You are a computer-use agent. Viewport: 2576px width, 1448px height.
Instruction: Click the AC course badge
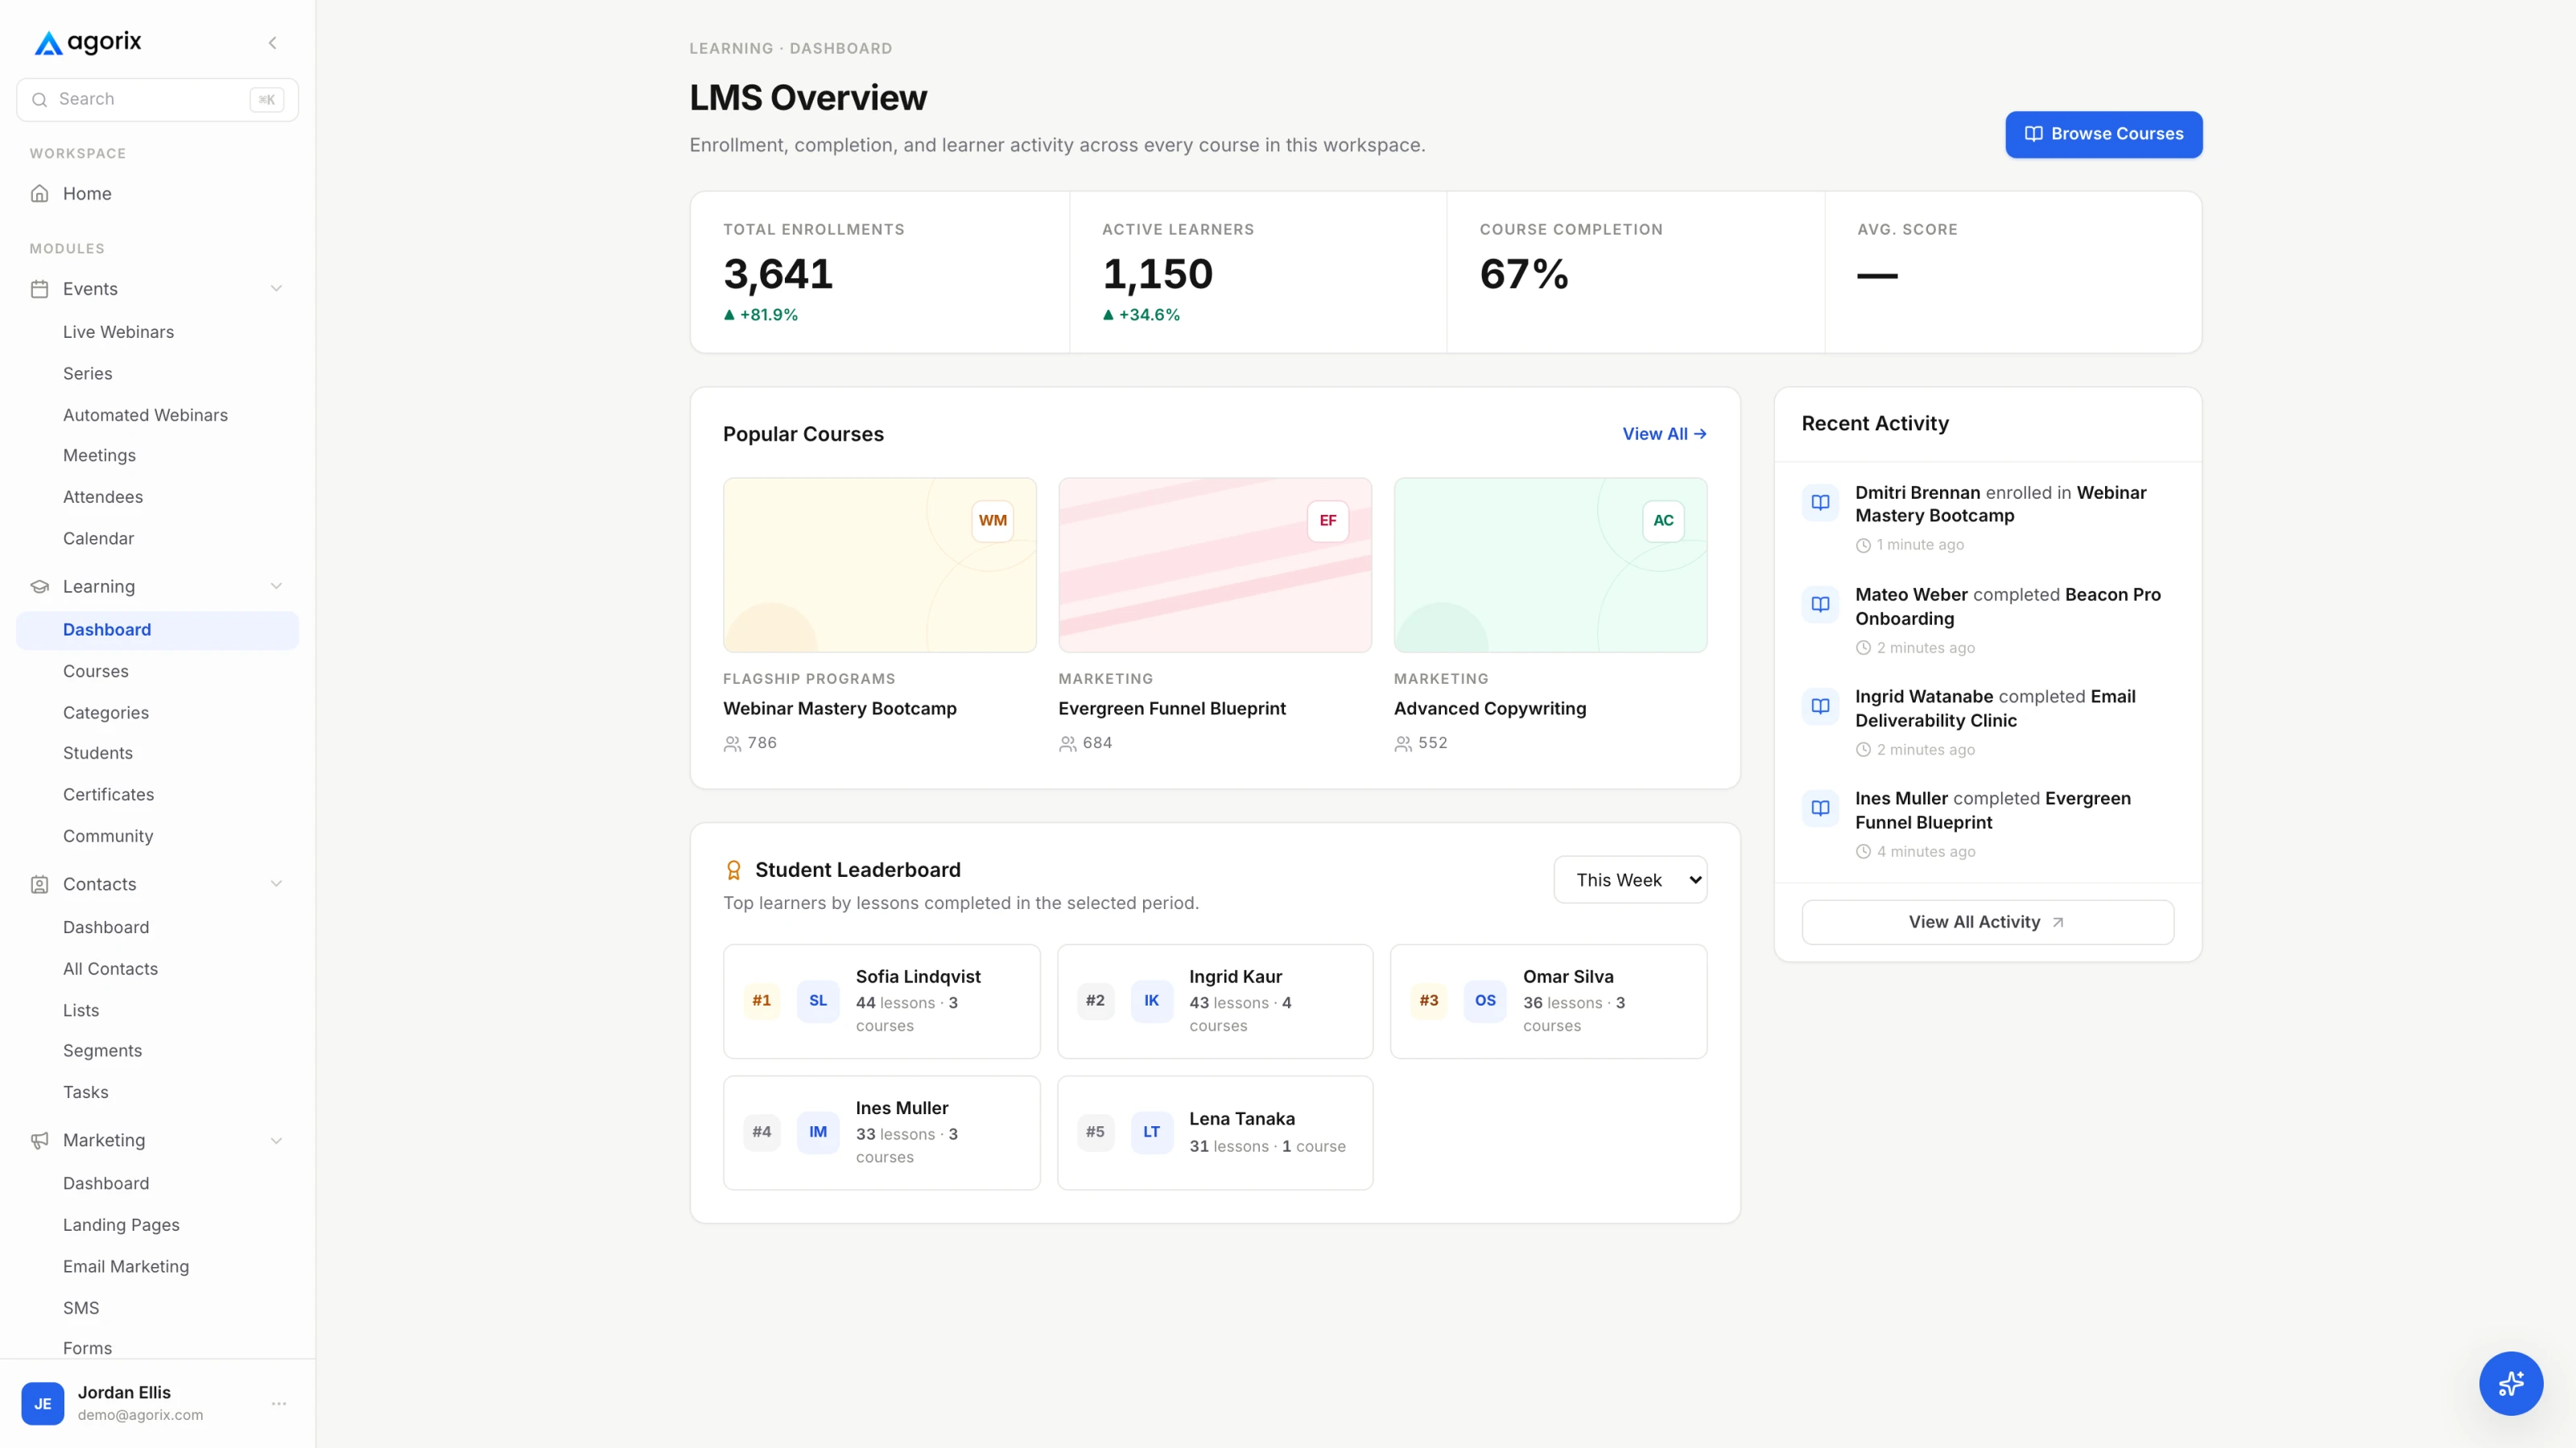point(1663,520)
